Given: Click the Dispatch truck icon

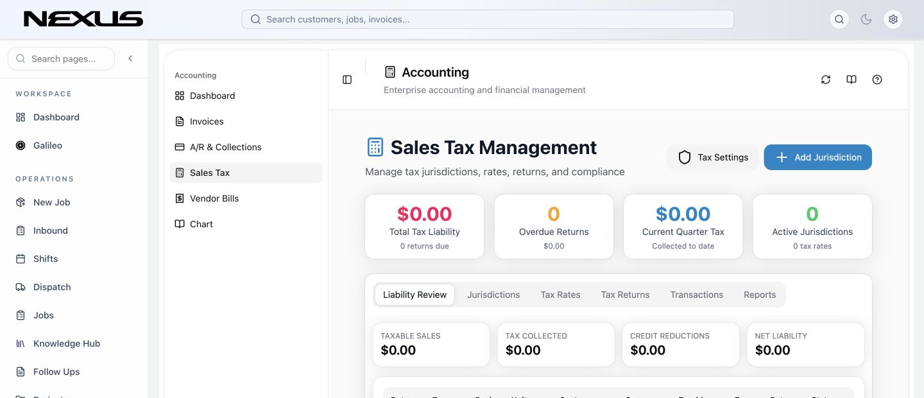Looking at the screenshot, I should coord(21,287).
